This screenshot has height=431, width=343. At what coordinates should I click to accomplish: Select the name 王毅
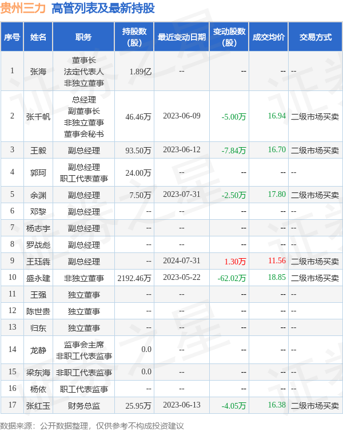click(x=38, y=151)
